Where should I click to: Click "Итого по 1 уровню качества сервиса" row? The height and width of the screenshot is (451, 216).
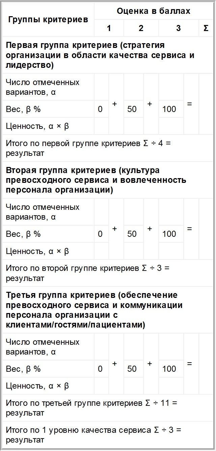[94, 435]
